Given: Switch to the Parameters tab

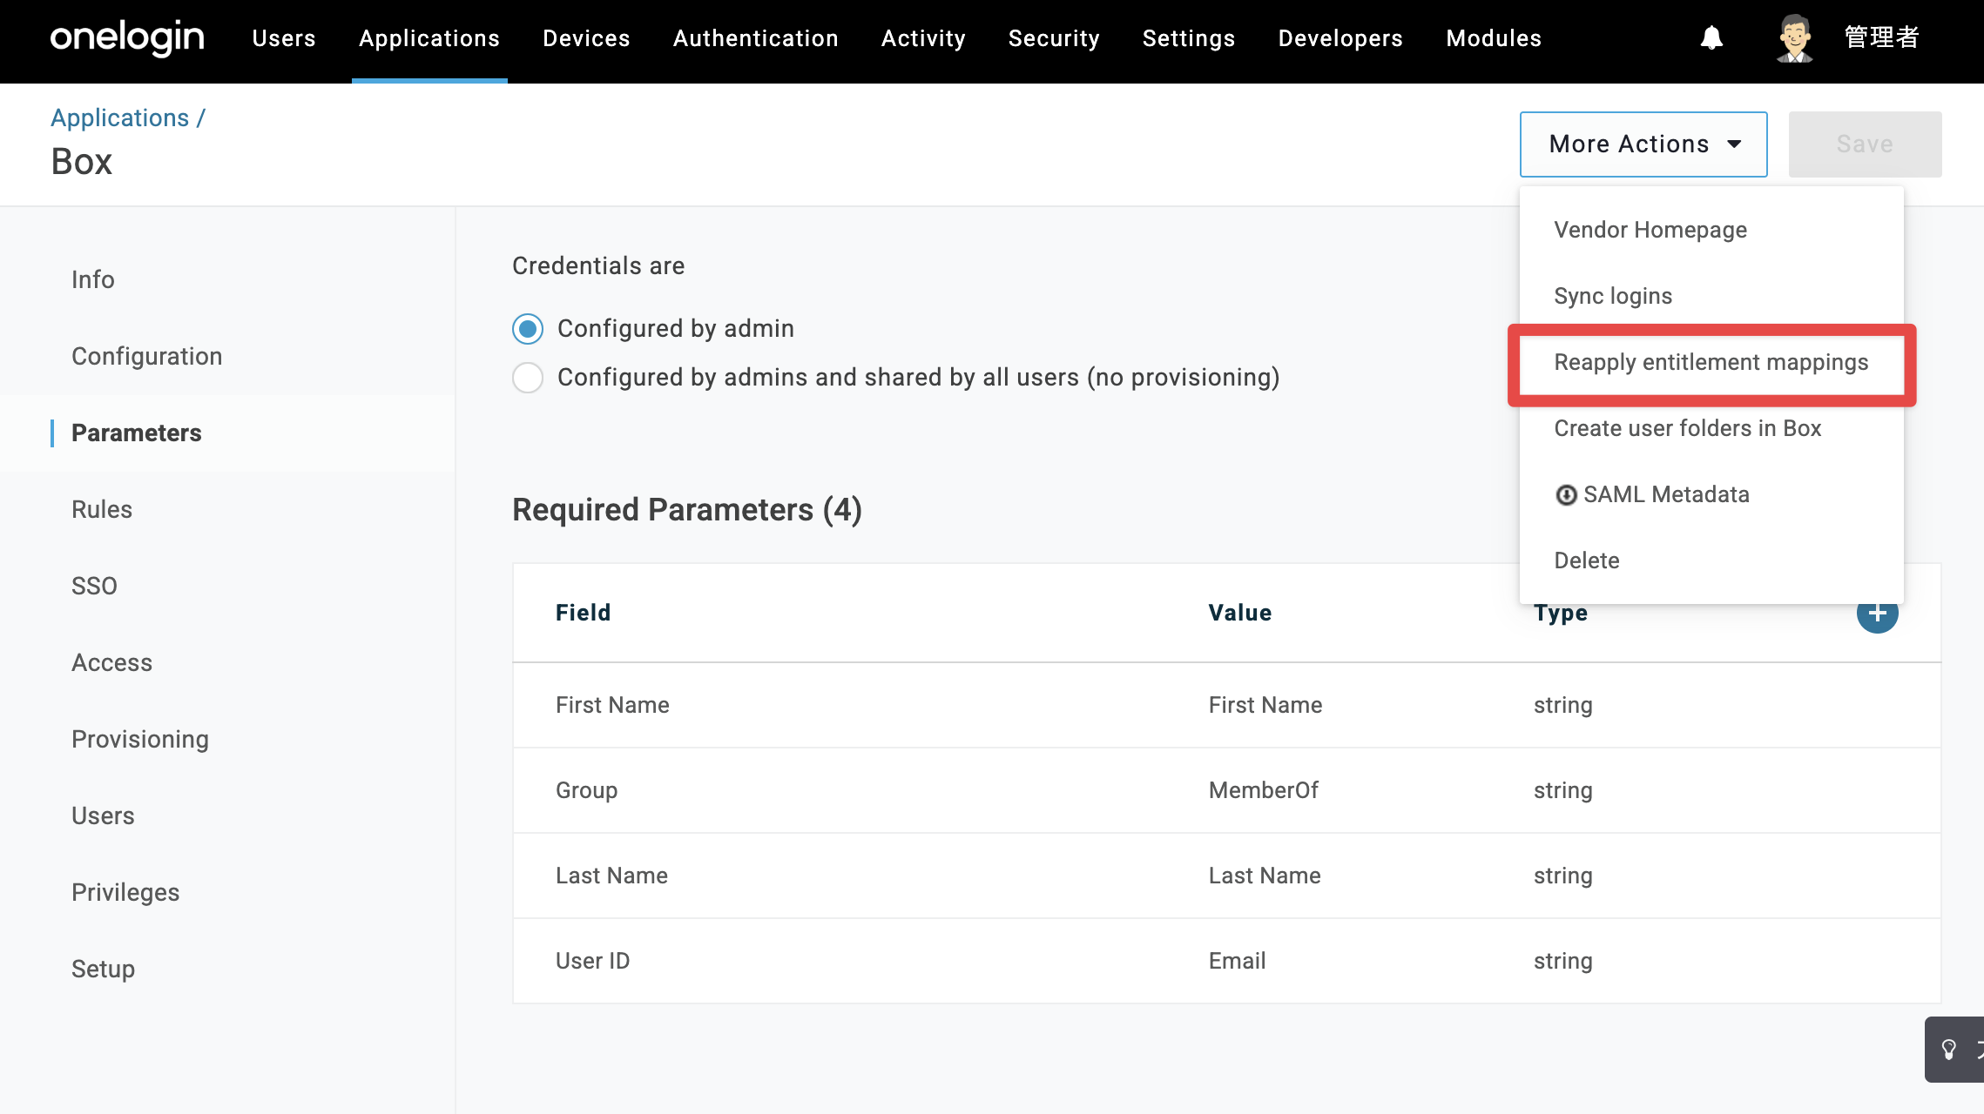Looking at the screenshot, I should 137,433.
